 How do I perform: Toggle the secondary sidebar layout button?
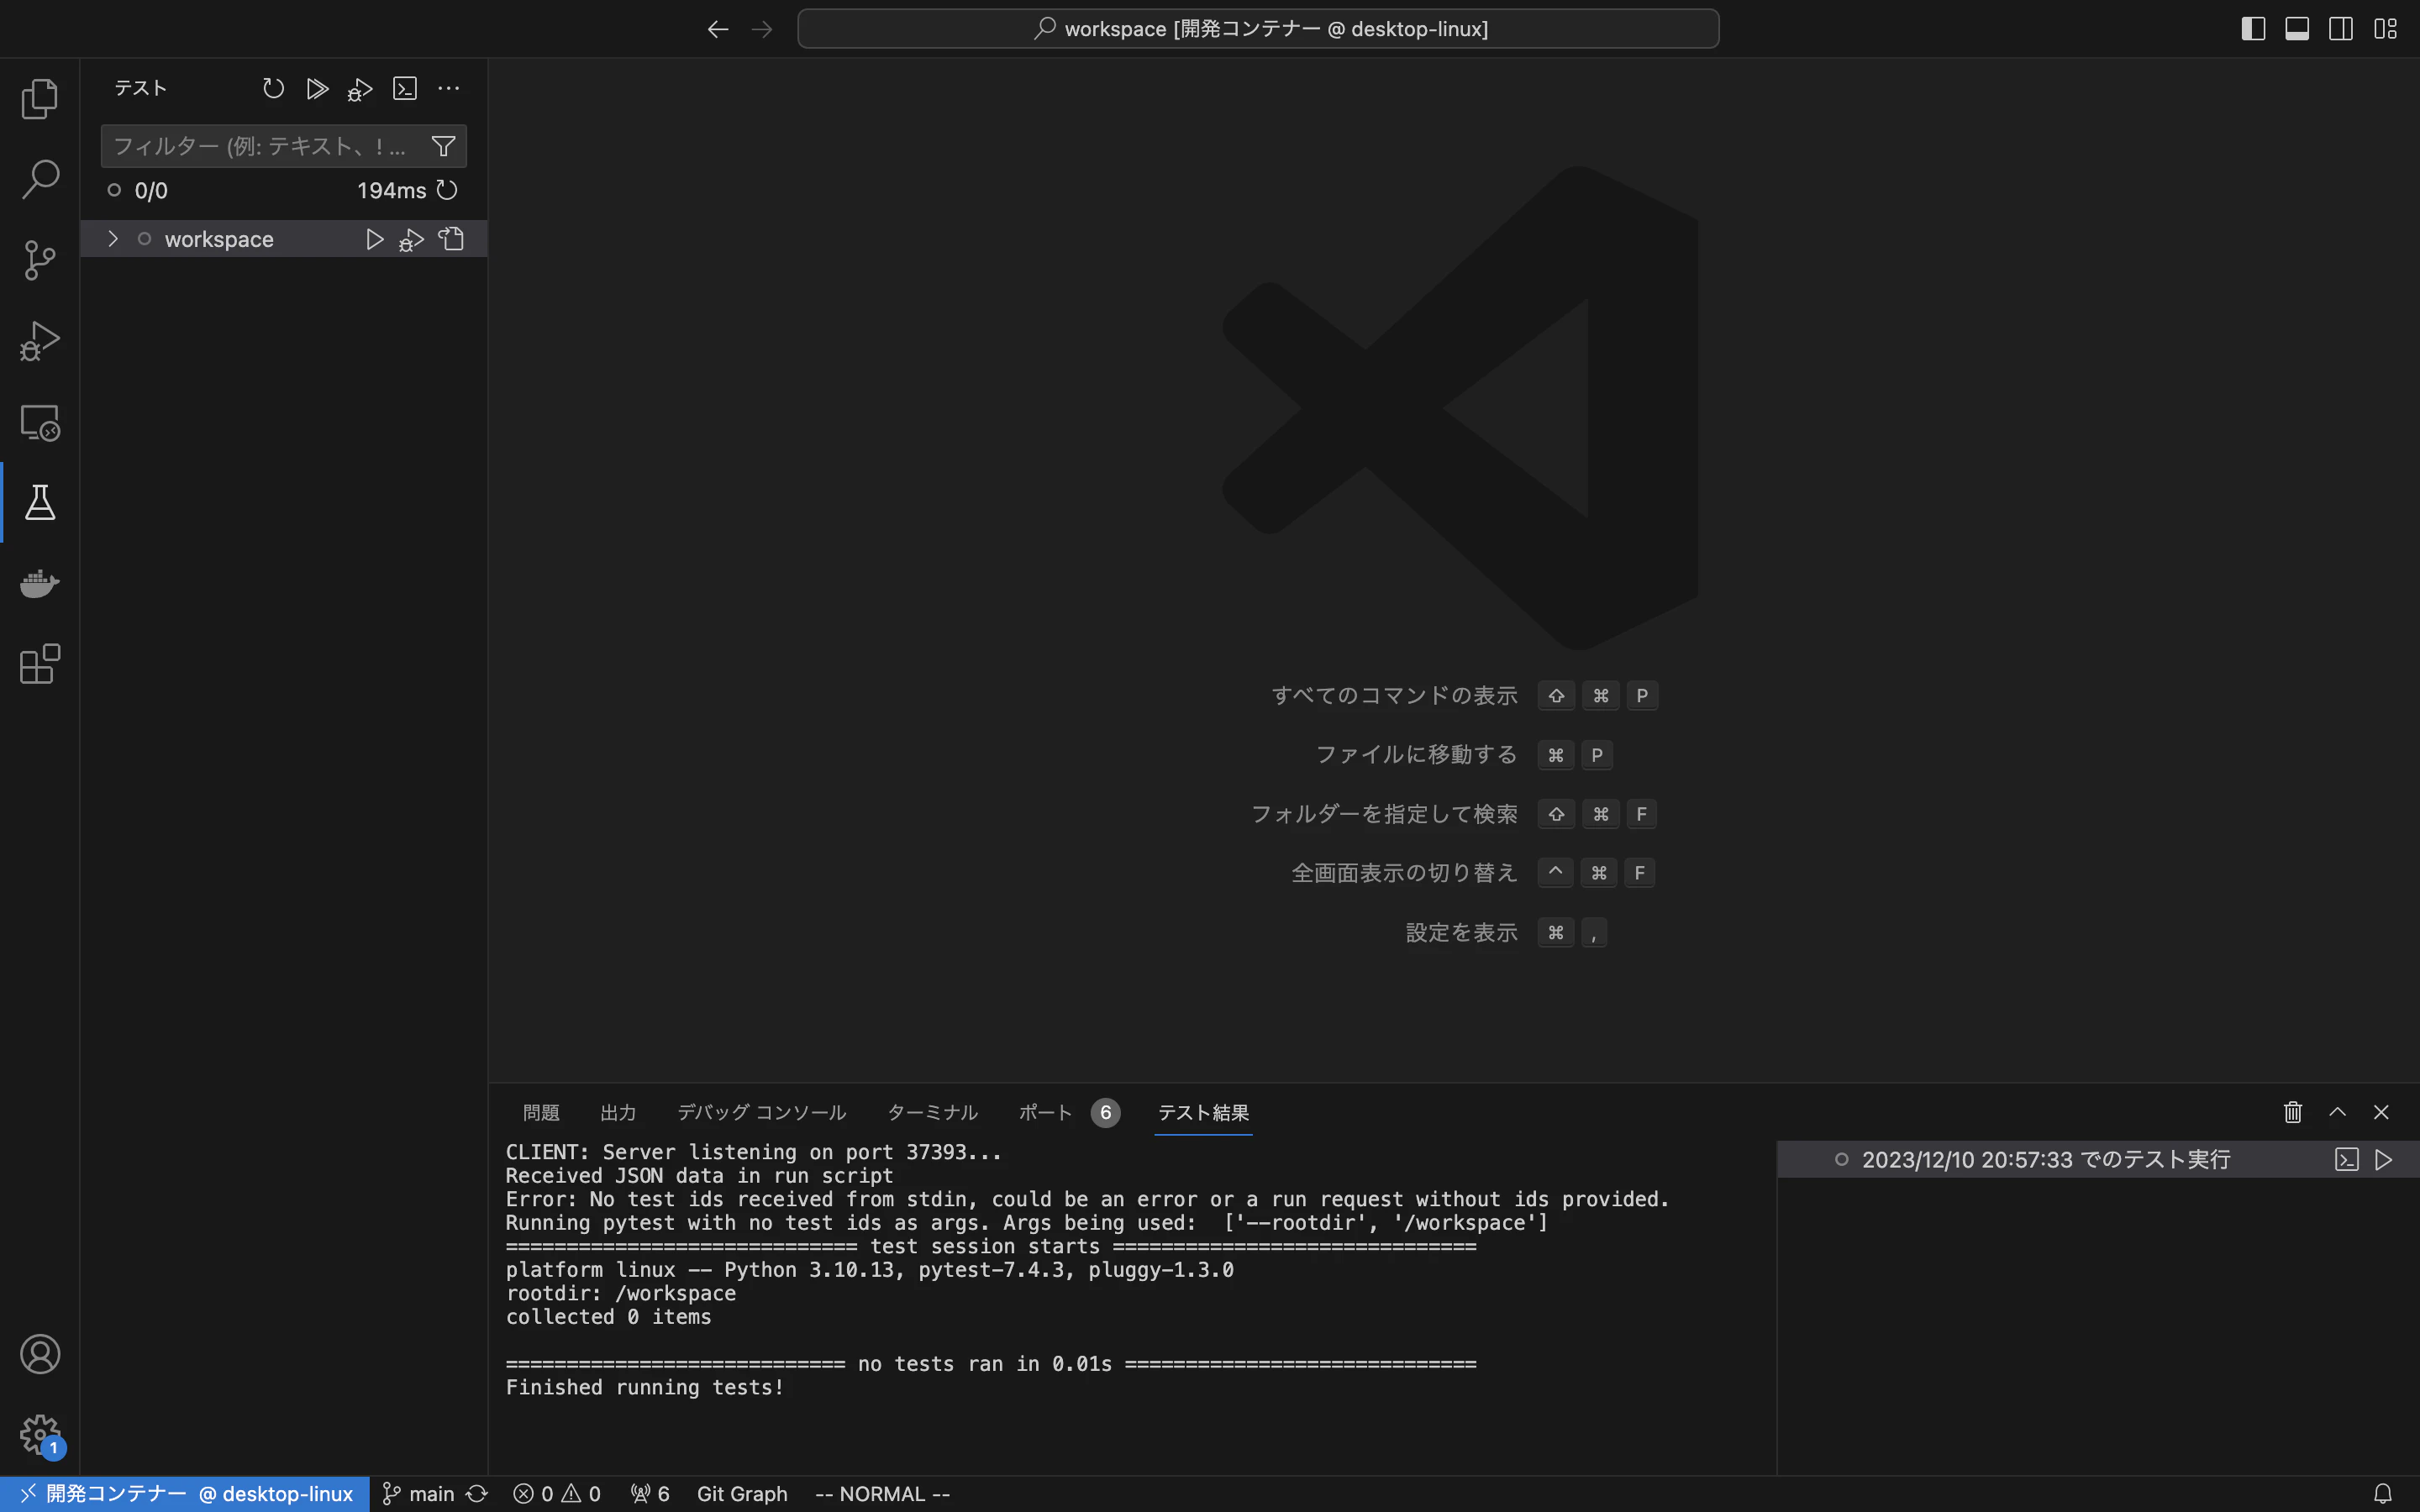2341,29
